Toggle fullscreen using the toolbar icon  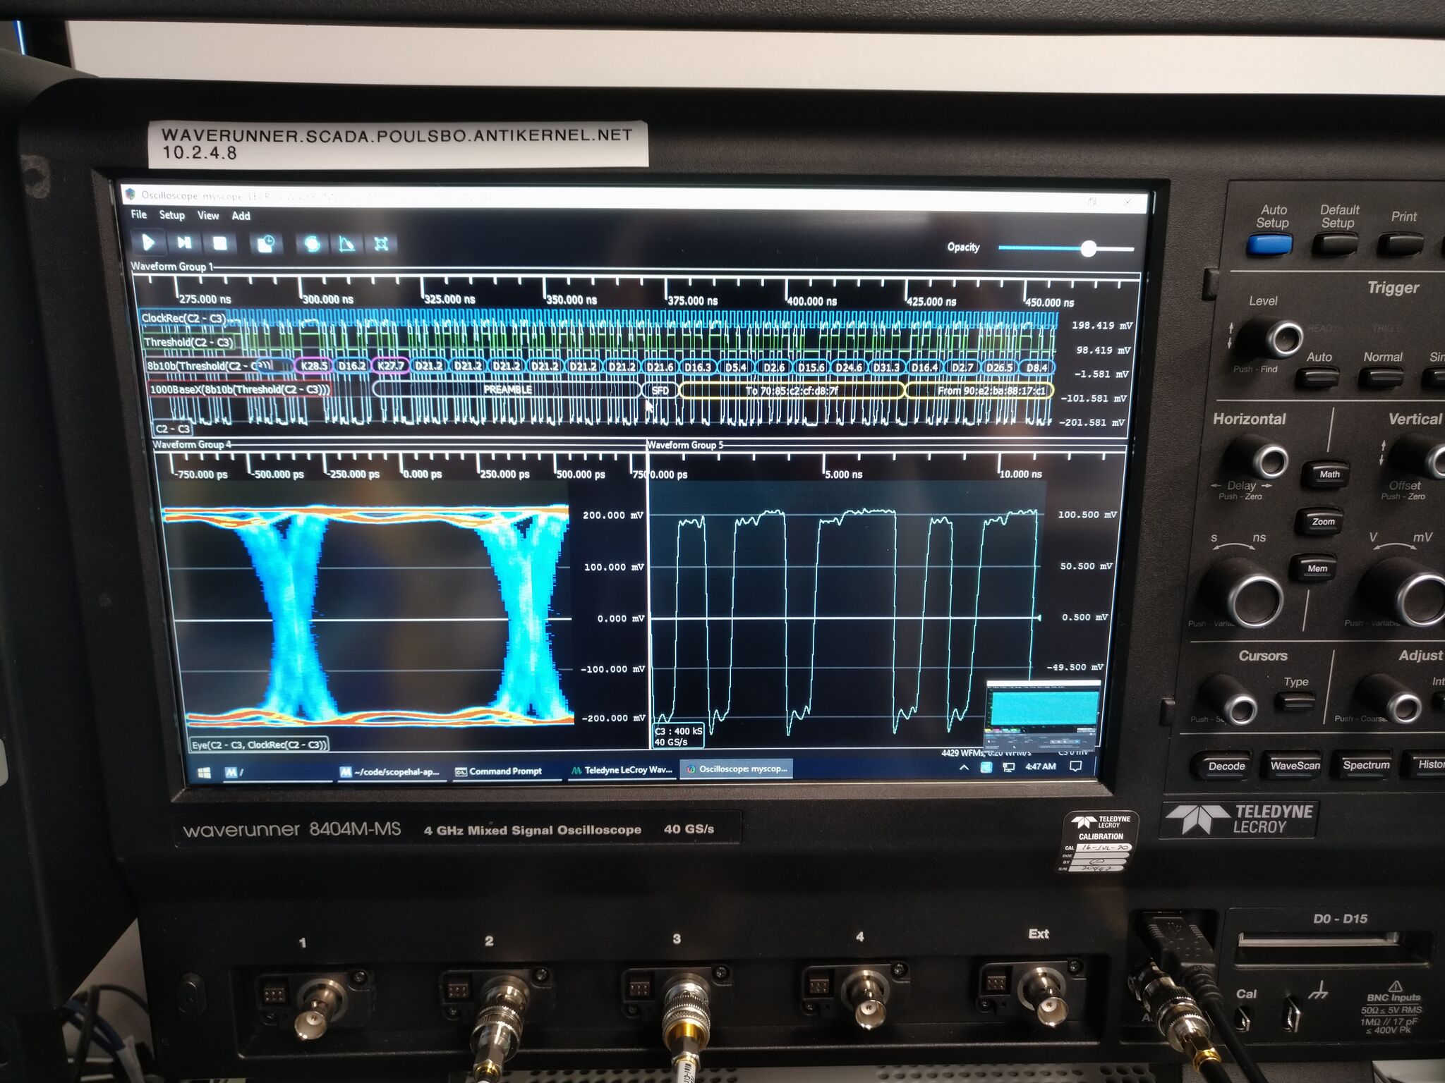(x=381, y=244)
